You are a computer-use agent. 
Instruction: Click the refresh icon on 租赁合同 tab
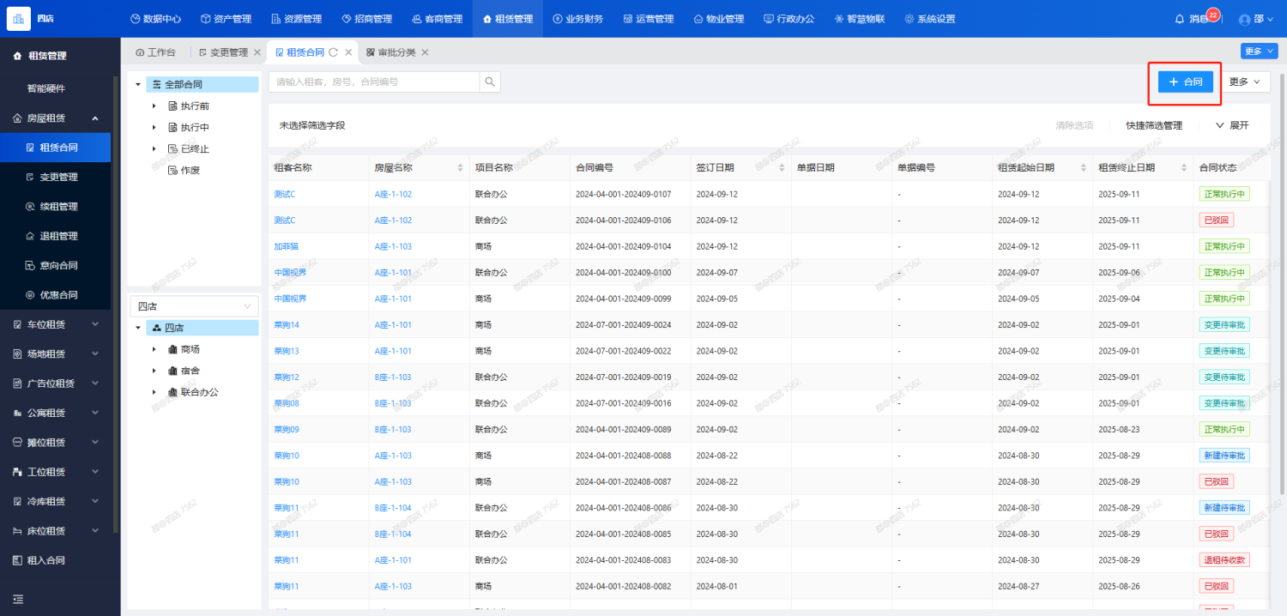pos(333,52)
